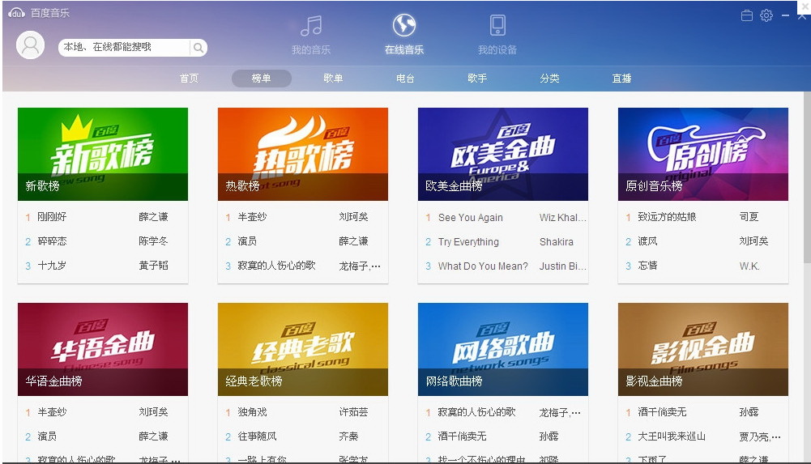Viewport: 811px width, 464px height.
Task: Play What Do You Mean?
Action: [483, 266]
